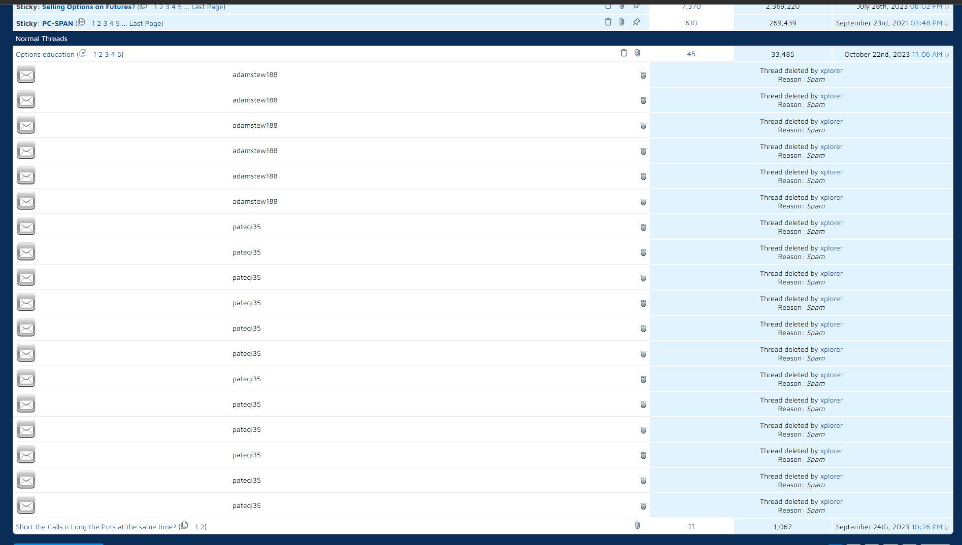Jump to Last Page of PC-SPAN thread
This screenshot has height=545, width=962.
tap(146, 23)
